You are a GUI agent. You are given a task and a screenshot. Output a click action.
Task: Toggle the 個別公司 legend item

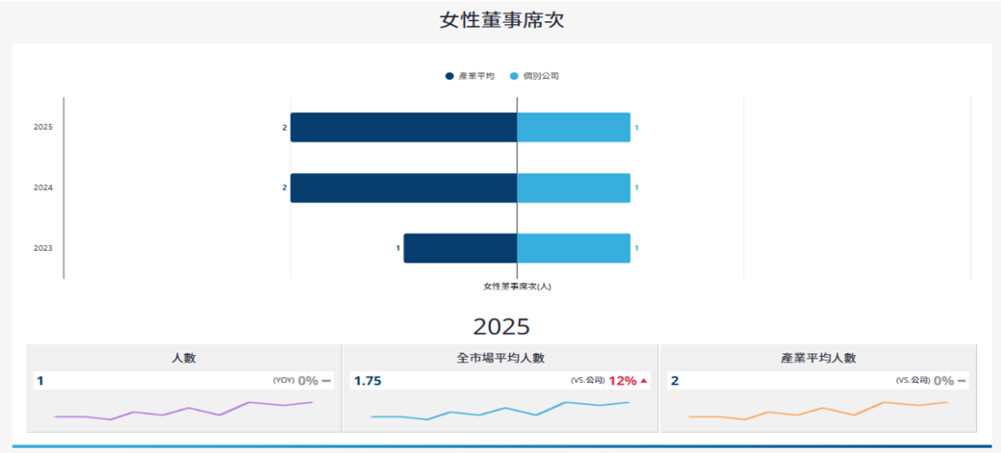535,76
